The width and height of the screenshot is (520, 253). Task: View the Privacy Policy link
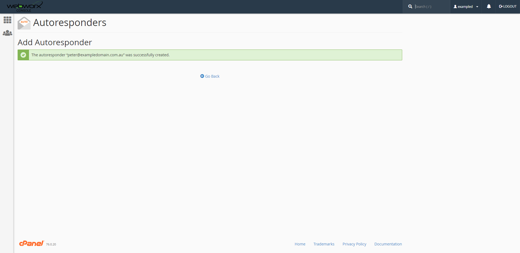pos(354,244)
